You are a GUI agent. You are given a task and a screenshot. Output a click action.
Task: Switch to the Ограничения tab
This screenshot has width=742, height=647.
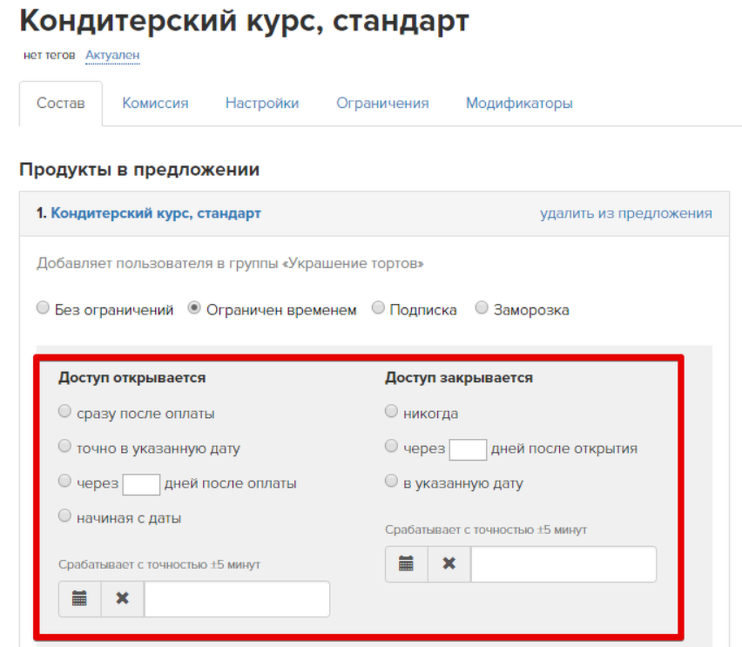(x=382, y=103)
